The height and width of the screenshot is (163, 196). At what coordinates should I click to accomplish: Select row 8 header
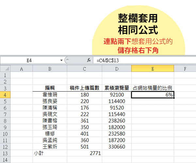click(5, 121)
